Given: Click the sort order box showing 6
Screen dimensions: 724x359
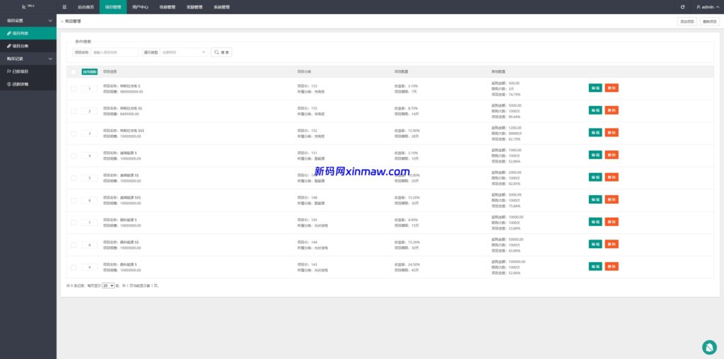Looking at the screenshot, I should coord(90,200).
